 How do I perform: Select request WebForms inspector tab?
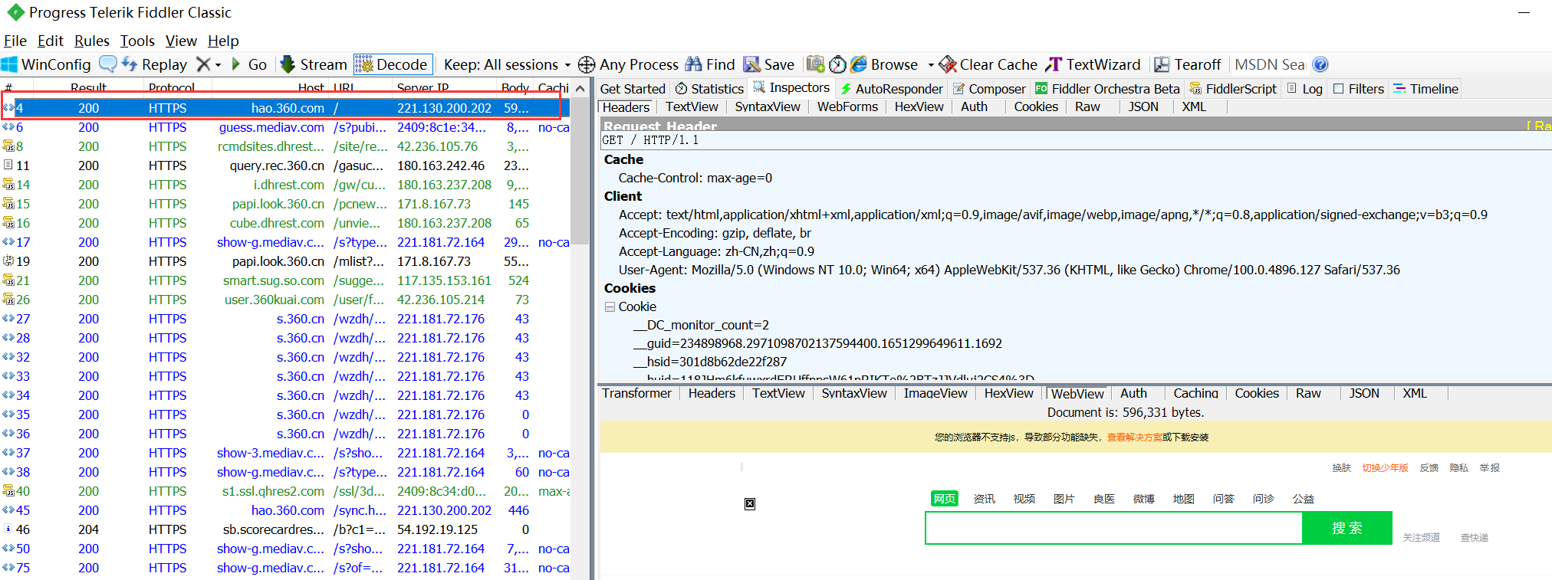pos(847,106)
